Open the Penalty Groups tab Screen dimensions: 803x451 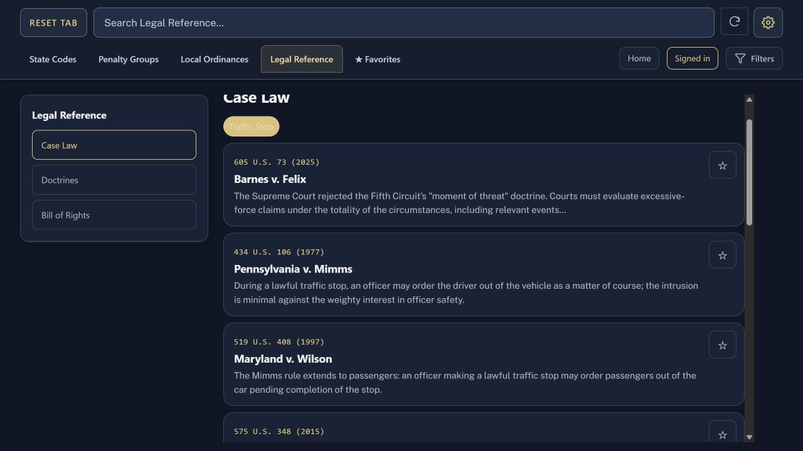(x=129, y=59)
